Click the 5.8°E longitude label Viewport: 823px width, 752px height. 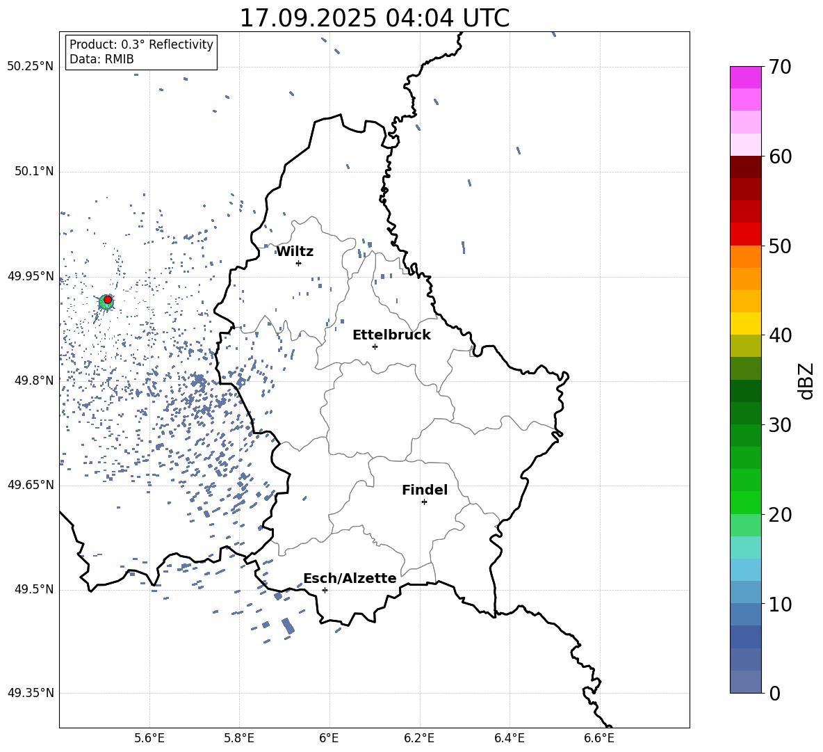[239, 738]
